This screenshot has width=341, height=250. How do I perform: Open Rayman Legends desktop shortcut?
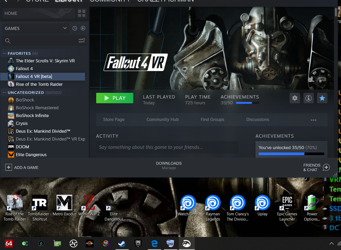tap(213, 208)
